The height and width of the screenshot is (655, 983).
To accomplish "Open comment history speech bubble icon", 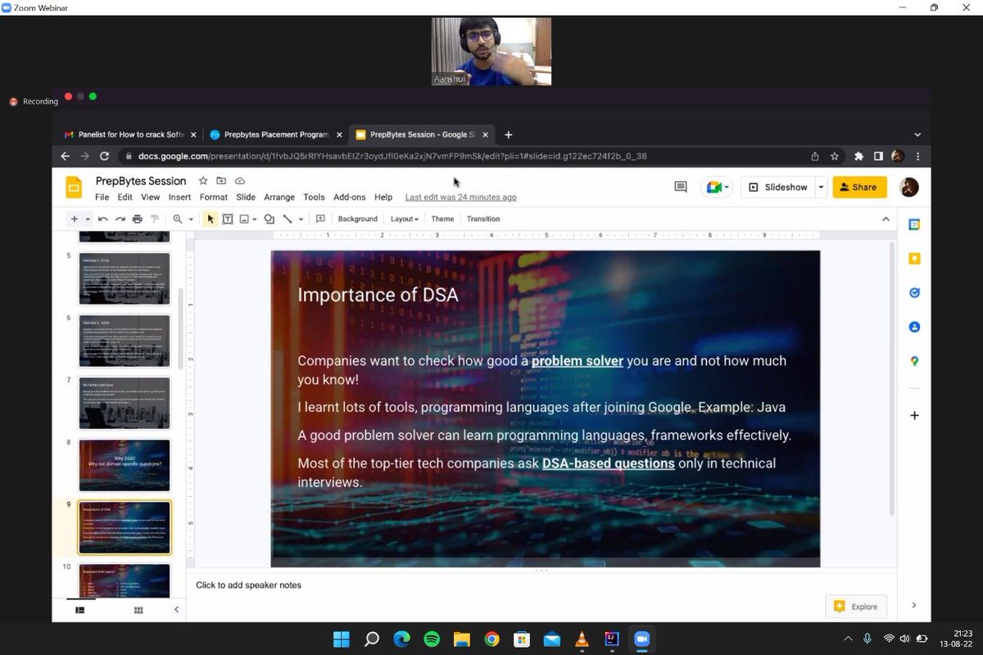I will click(x=681, y=187).
